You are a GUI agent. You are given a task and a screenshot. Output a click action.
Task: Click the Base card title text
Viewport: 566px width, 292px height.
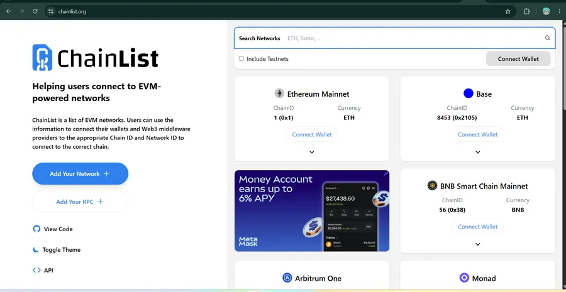(x=484, y=94)
